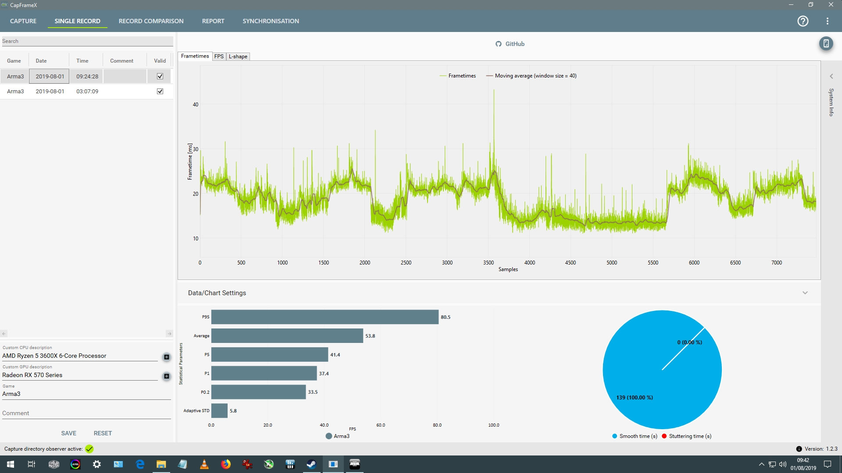Open the L-shape chart tab
The image size is (842, 473).
click(x=238, y=56)
